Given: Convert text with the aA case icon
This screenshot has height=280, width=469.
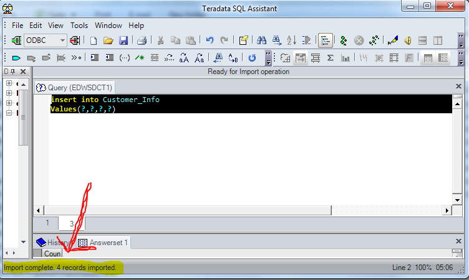Looking at the screenshot, I should click(184, 58).
